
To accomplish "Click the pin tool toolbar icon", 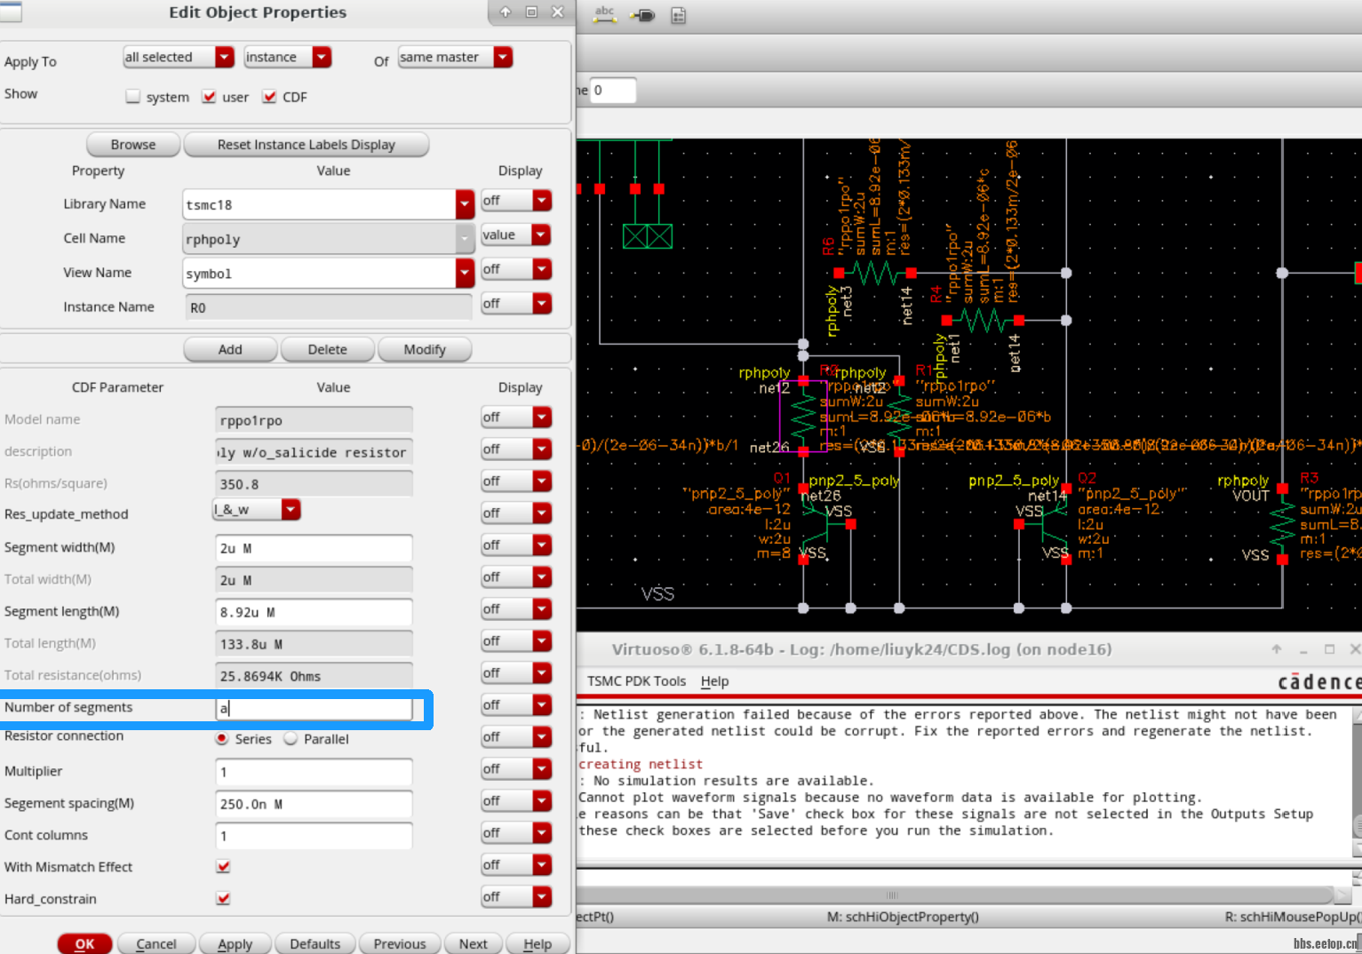I will 642,15.
